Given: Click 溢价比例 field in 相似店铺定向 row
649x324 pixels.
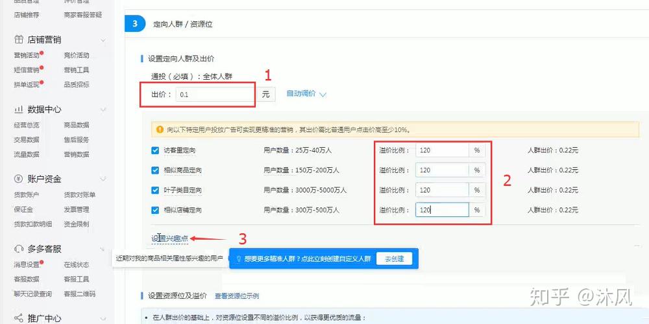Looking at the screenshot, I should click(442, 210).
